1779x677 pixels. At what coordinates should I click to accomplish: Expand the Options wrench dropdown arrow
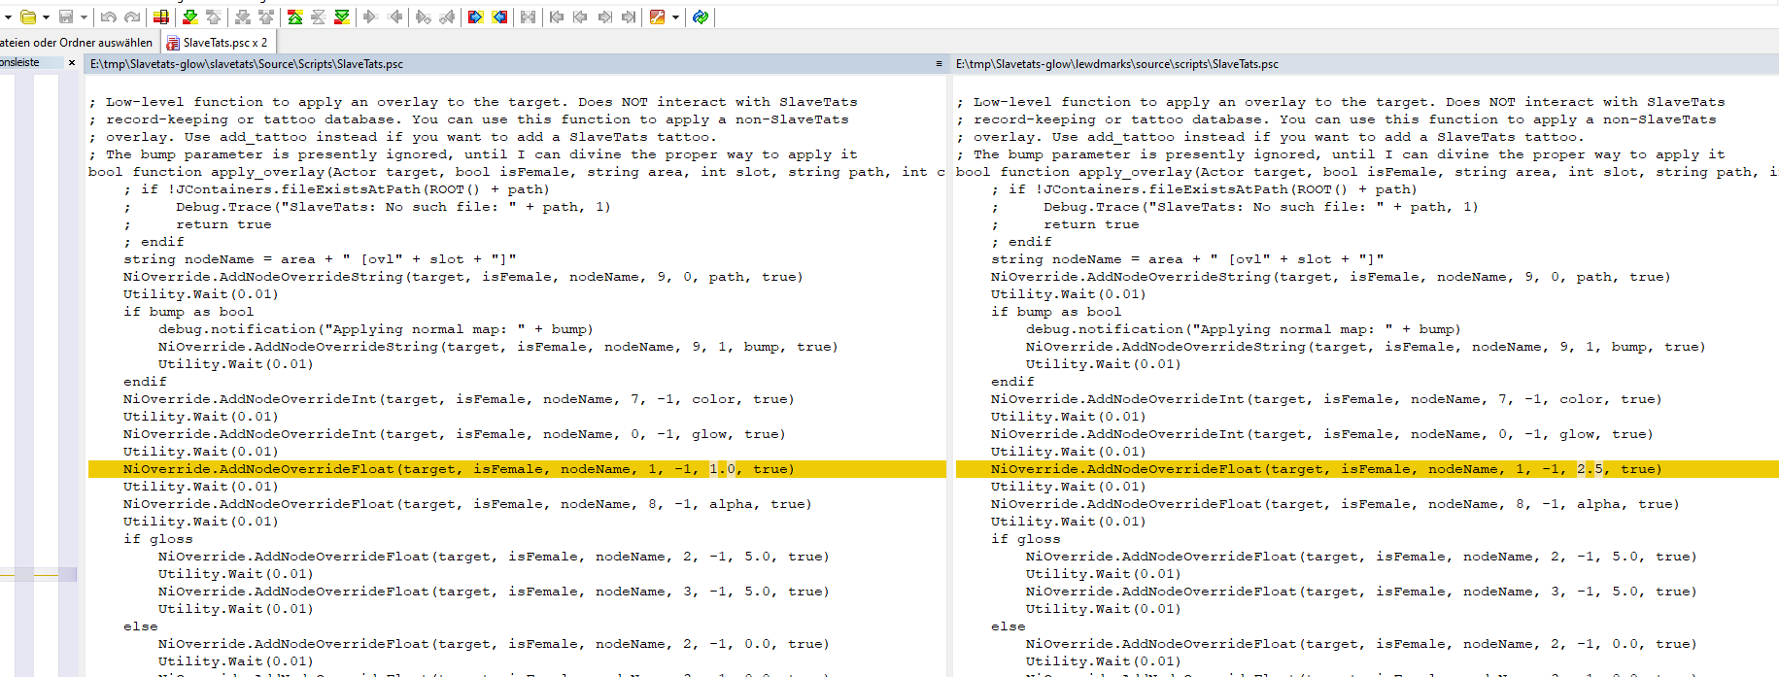point(675,17)
